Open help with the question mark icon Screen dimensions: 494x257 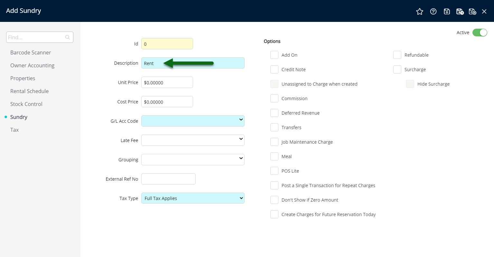(x=433, y=12)
